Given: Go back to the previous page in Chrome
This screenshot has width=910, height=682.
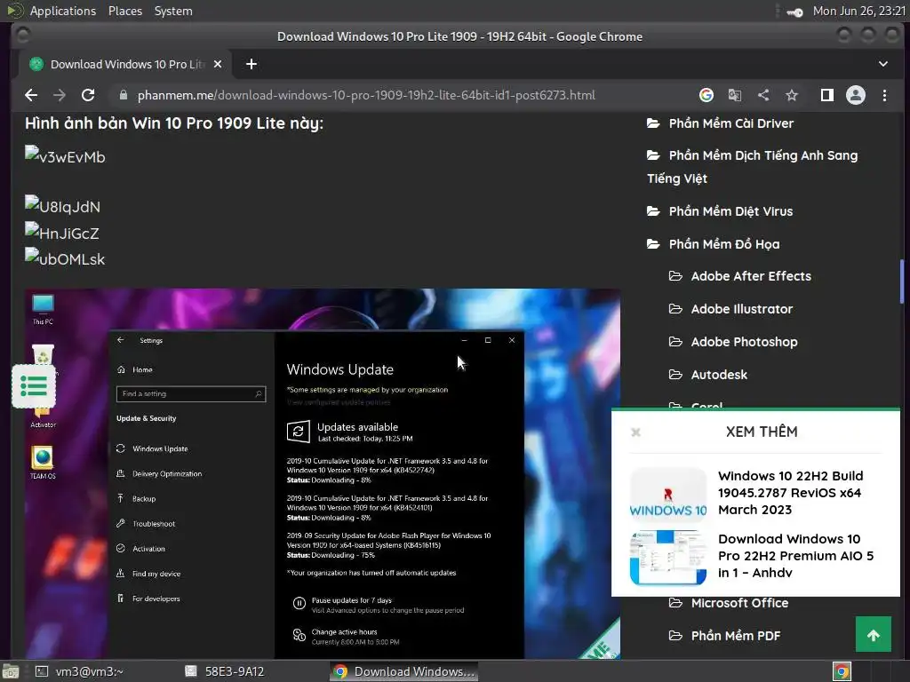Looking at the screenshot, I should [x=31, y=95].
